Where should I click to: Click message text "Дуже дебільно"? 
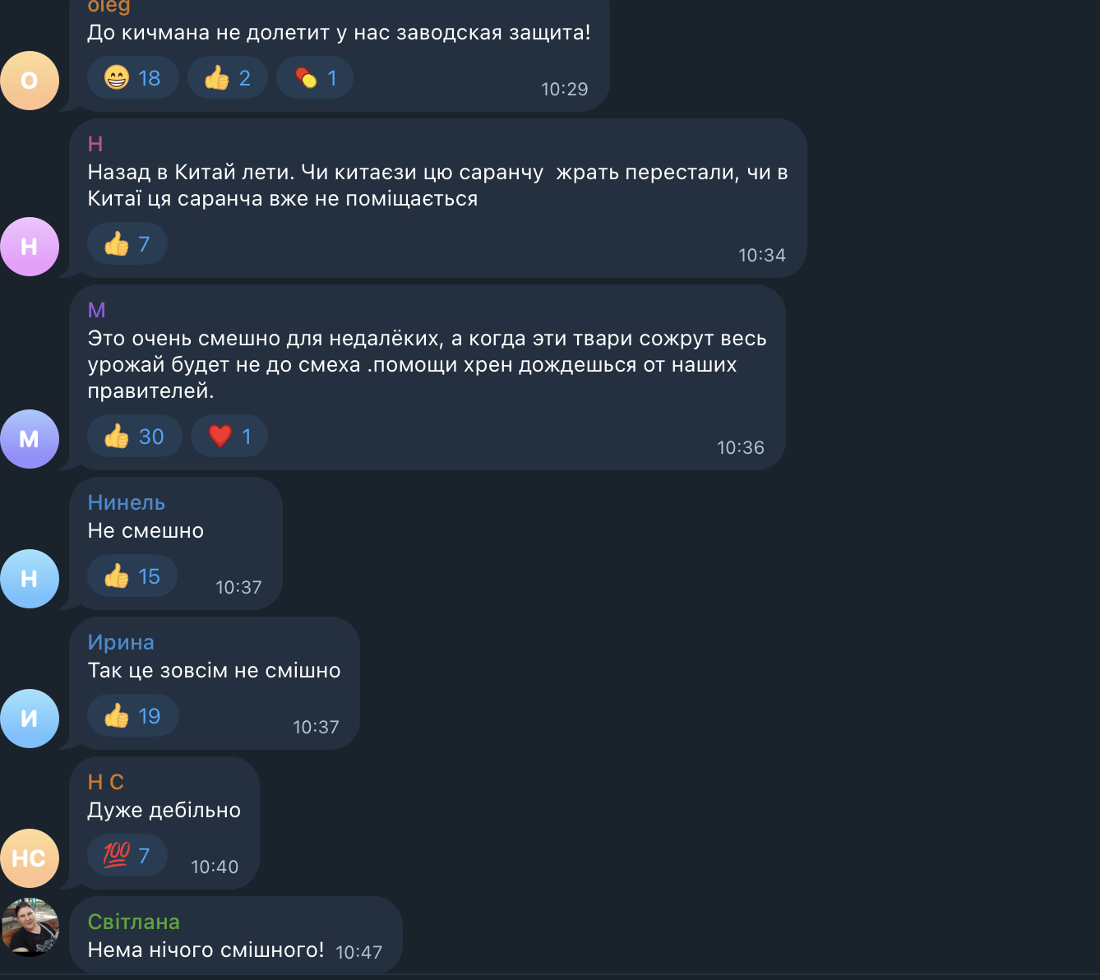tap(164, 810)
